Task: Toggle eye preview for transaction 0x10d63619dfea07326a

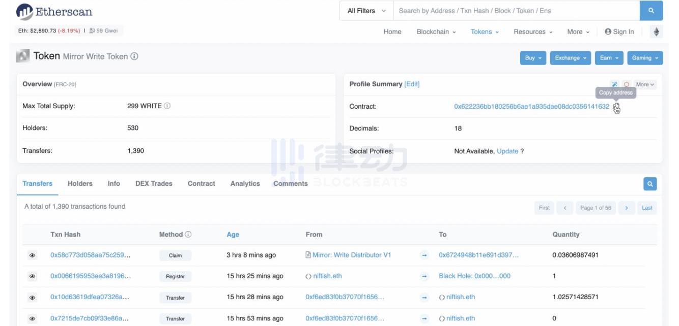Action: [x=33, y=298]
